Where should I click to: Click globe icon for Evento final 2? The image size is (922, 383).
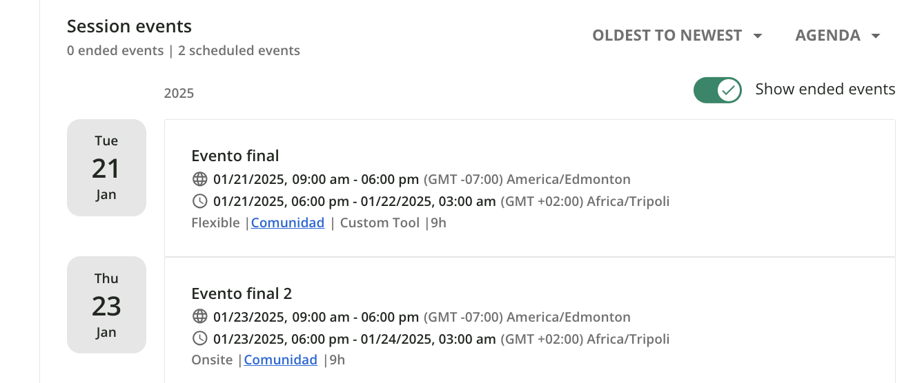[199, 317]
